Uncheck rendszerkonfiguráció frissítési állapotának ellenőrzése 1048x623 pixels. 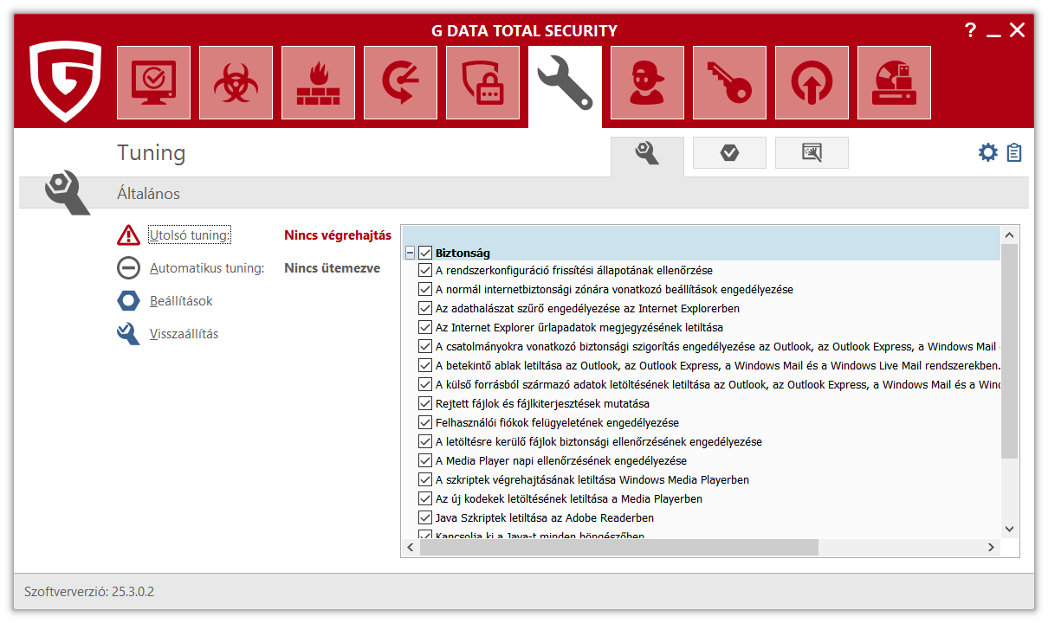425,271
